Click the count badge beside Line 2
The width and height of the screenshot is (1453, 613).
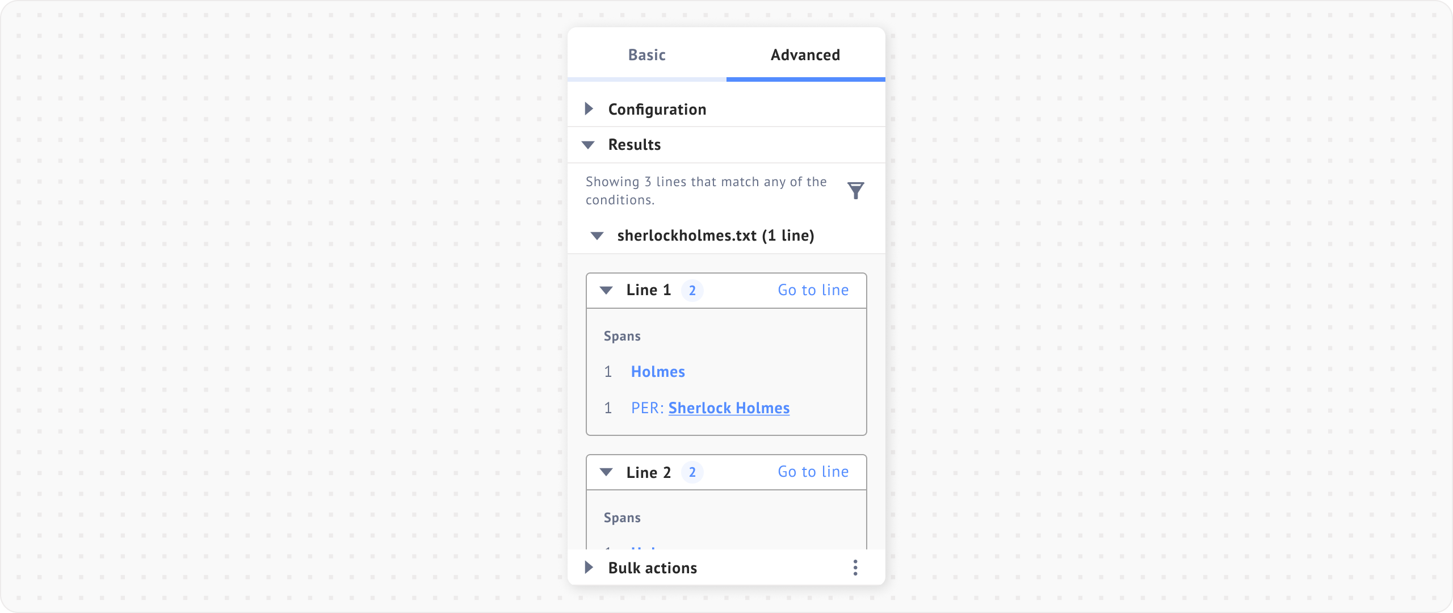coord(692,472)
